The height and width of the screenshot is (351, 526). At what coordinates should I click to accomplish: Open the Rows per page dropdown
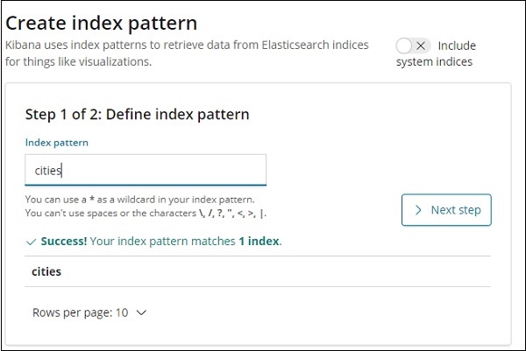(x=89, y=312)
